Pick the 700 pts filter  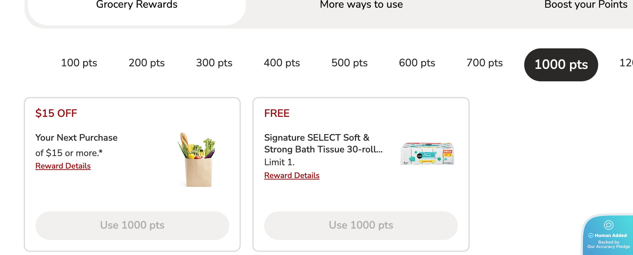pos(484,63)
